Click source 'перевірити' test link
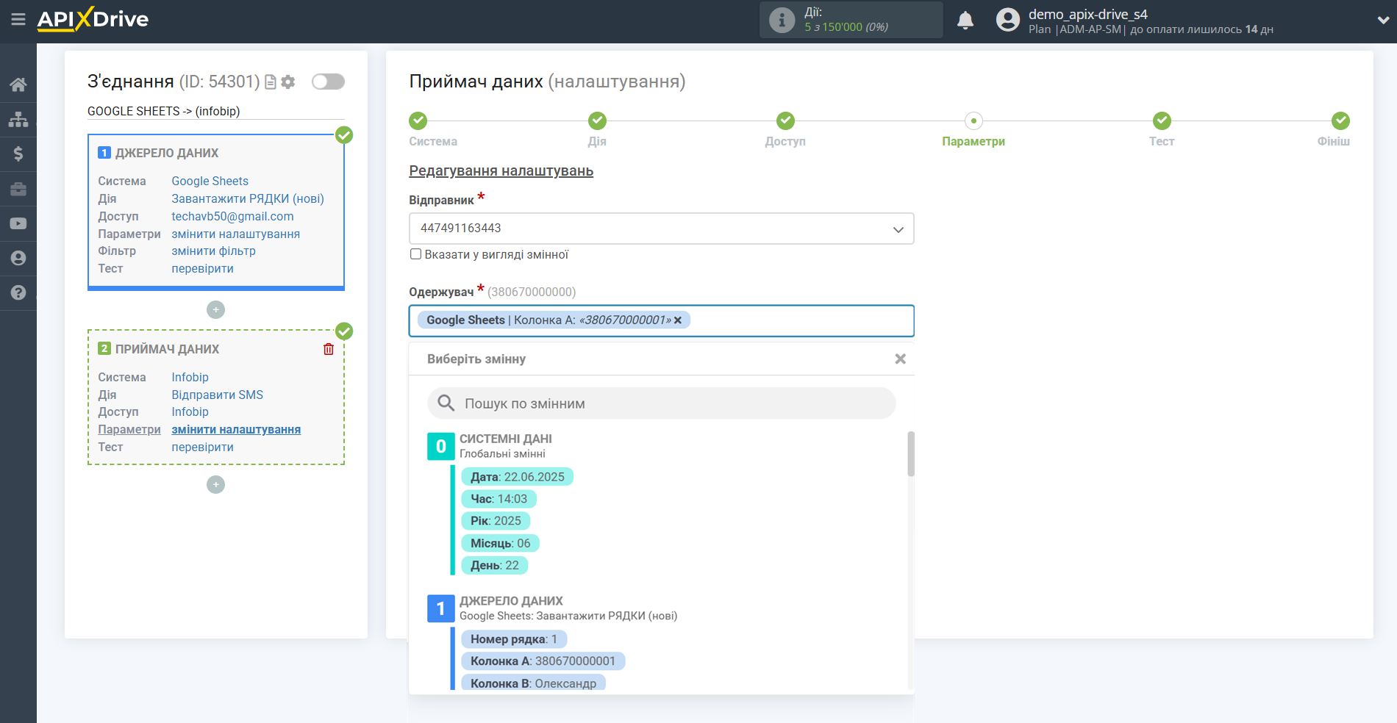The width and height of the screenshot is (1397, 723). 202,268
